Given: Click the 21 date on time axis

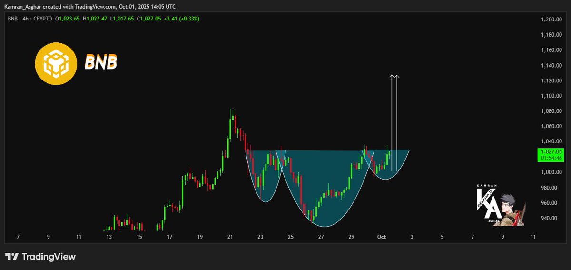Looking at the screenshot, I should pyautogui.click(x=230, y=237).
